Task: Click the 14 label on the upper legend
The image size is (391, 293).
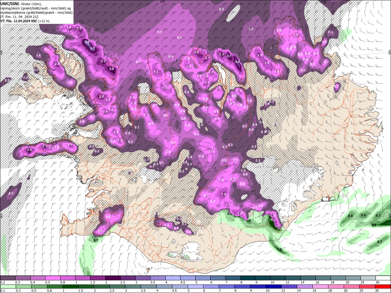Action: tap(302, 282)
